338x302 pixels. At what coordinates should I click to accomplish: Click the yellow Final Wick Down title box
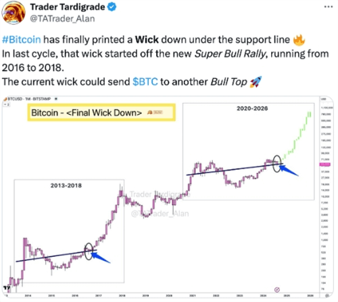(101, 113)
